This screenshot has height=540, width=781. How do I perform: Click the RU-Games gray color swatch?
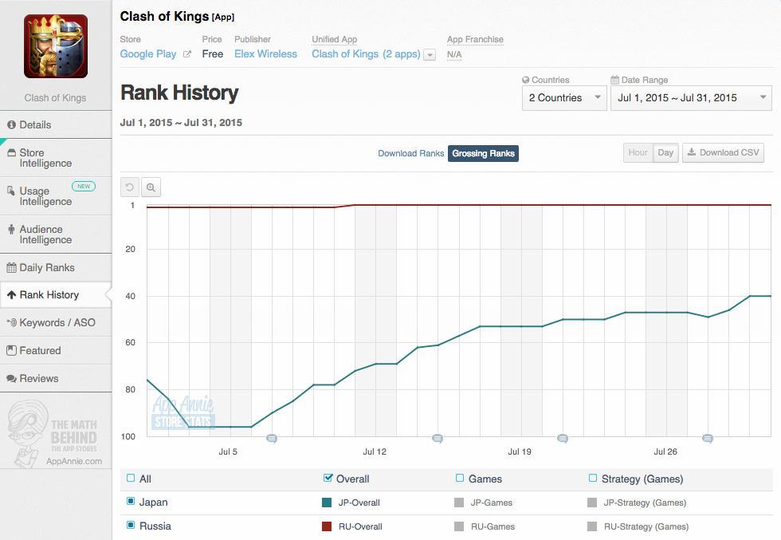(459, 526)
